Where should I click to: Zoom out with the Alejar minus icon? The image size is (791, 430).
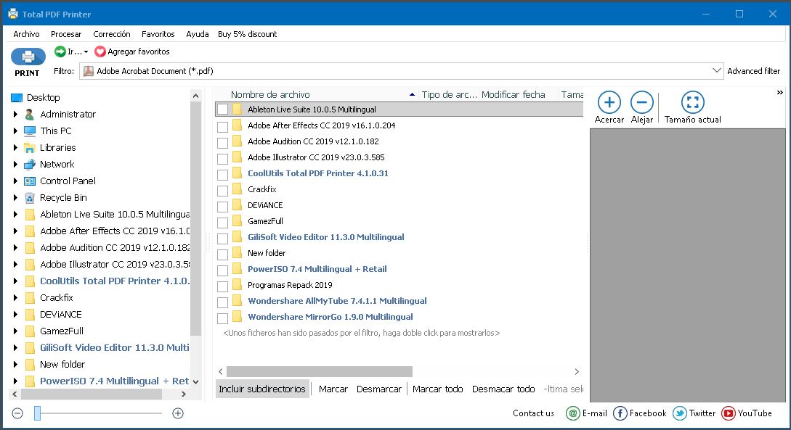[x=641, y=102]
